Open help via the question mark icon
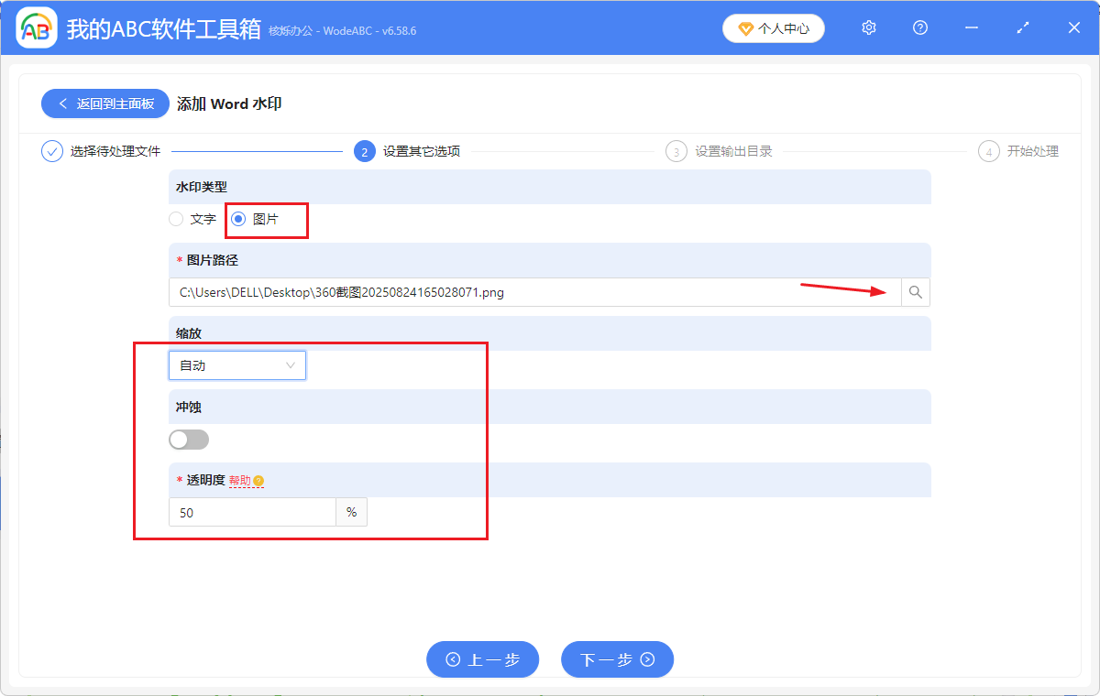The height and width of the screenshot is (696, 1100). (919, 27)
